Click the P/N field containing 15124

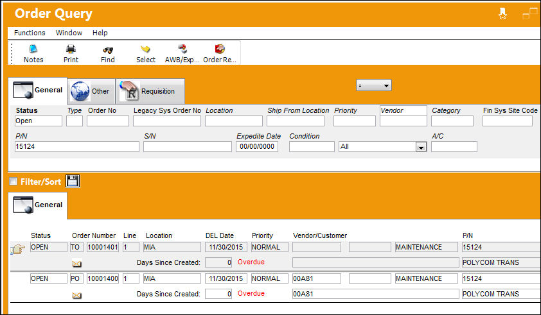tap(77, 146)
